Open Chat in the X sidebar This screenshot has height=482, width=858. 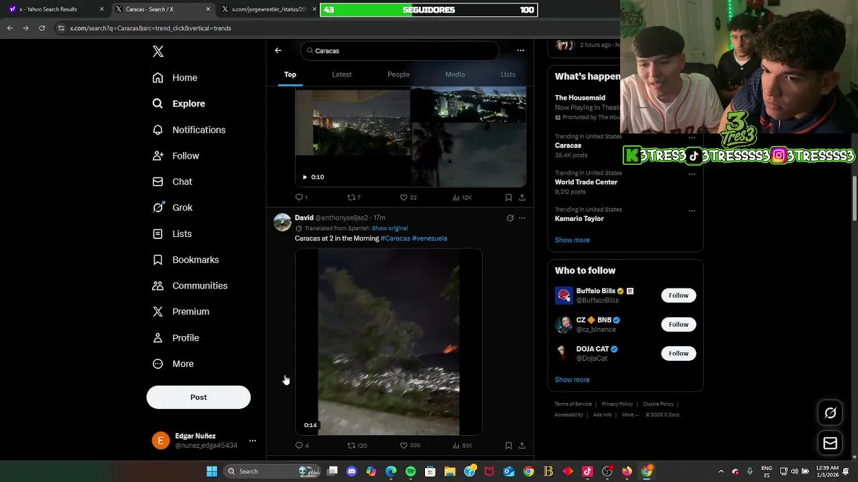[172, 181]
